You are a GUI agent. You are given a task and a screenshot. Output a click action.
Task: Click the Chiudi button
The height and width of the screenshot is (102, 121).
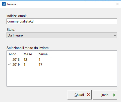pos(80,95)
